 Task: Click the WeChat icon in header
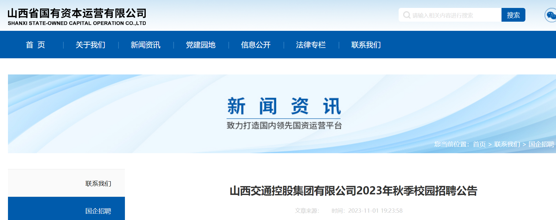[551, 15]
